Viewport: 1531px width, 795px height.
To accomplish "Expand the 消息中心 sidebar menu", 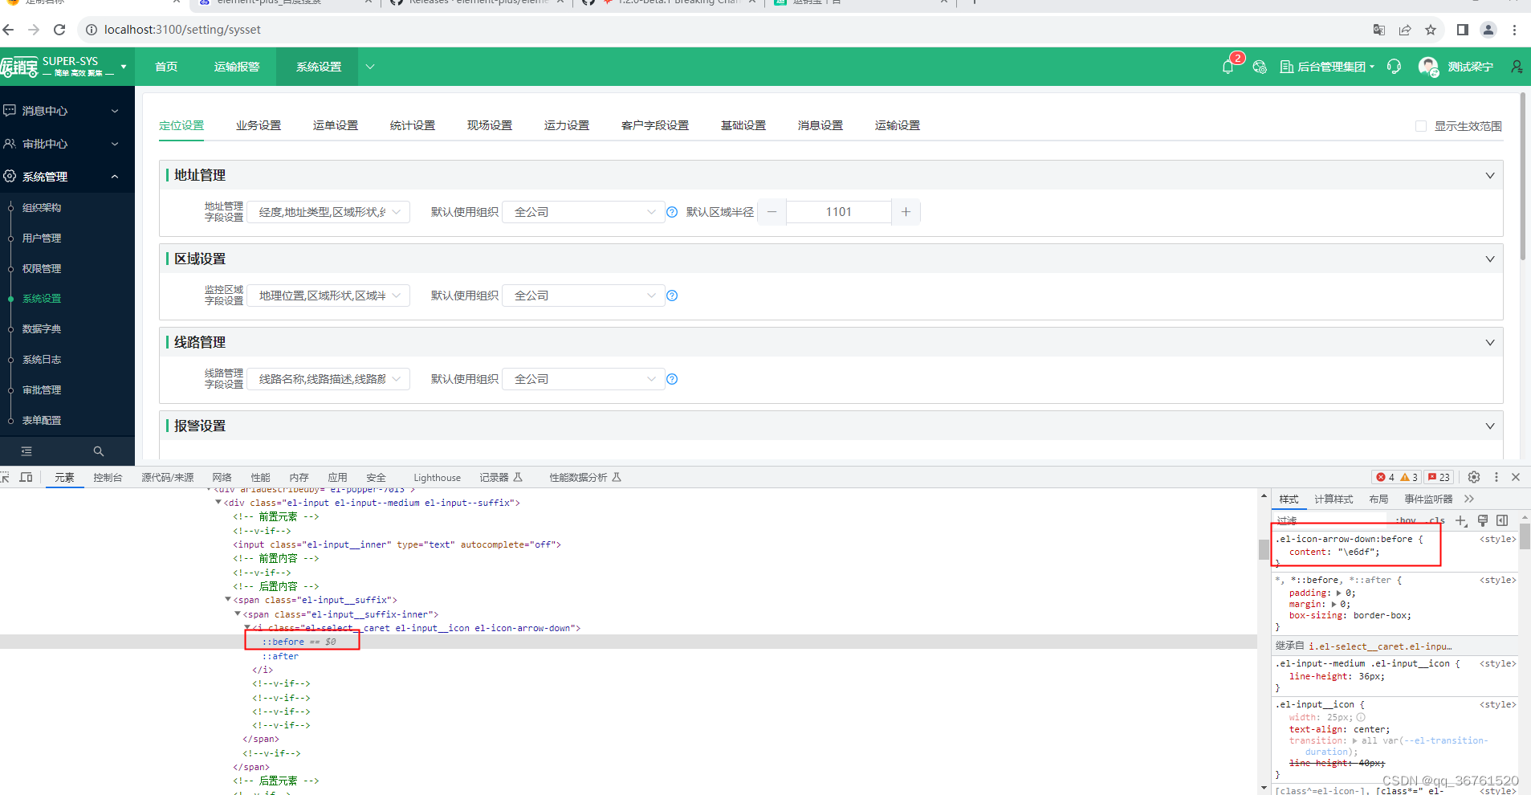I will coord(67,111).
